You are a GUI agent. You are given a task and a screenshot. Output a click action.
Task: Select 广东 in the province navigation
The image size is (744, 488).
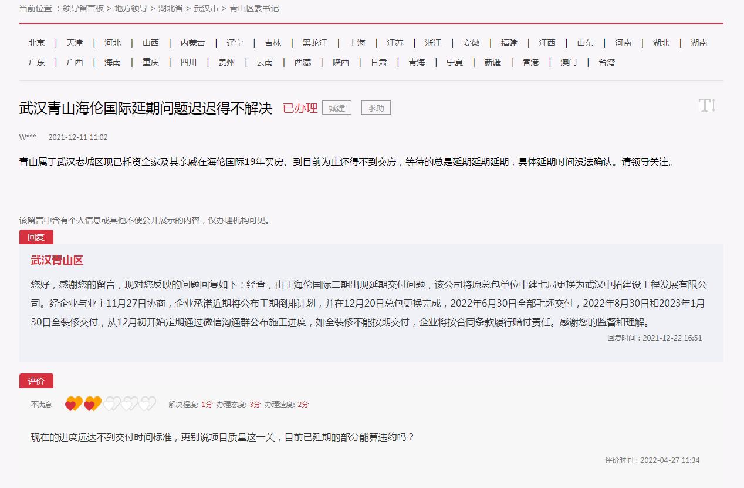pos(36,62)
